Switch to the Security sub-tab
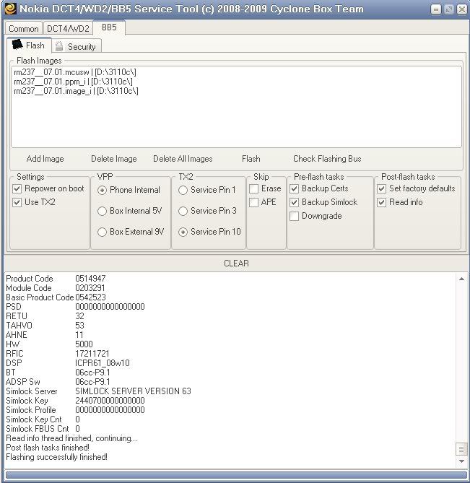Viewport: 470px width, 483px height. pos(77,46)
